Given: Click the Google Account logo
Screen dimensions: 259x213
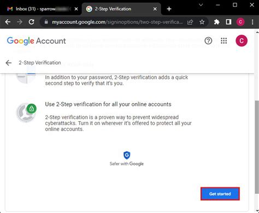Looking at the screenshot, I should click(x=36, y=41).
